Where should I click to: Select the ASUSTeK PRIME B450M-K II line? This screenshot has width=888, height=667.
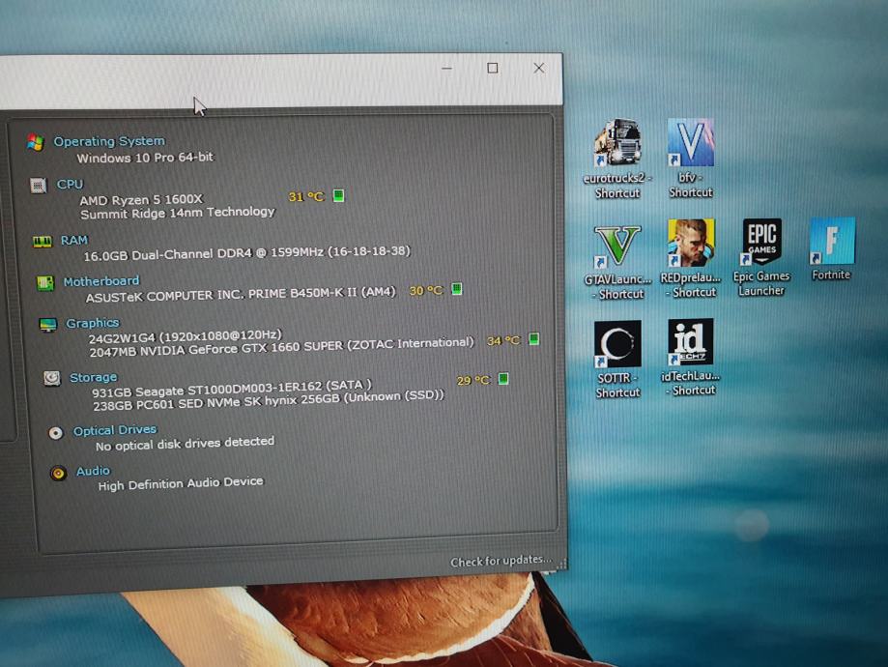pos(241,295)
